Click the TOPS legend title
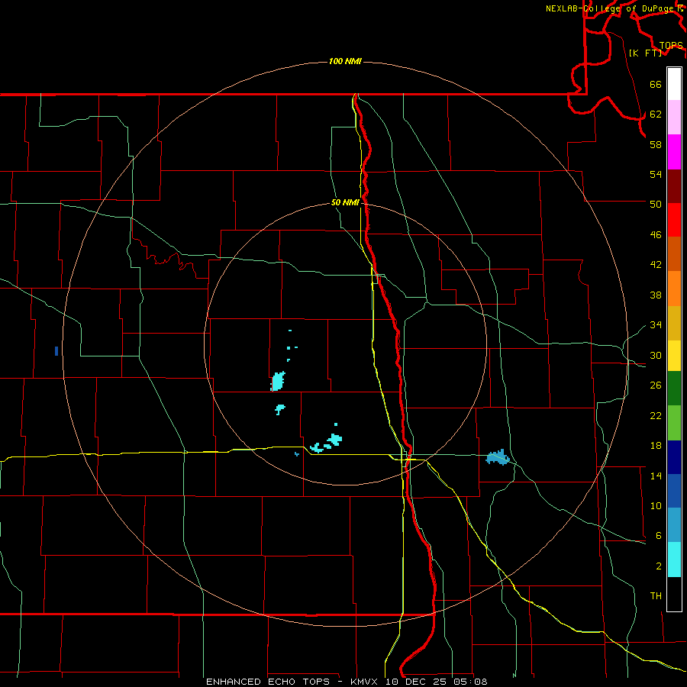 point(671,45)
